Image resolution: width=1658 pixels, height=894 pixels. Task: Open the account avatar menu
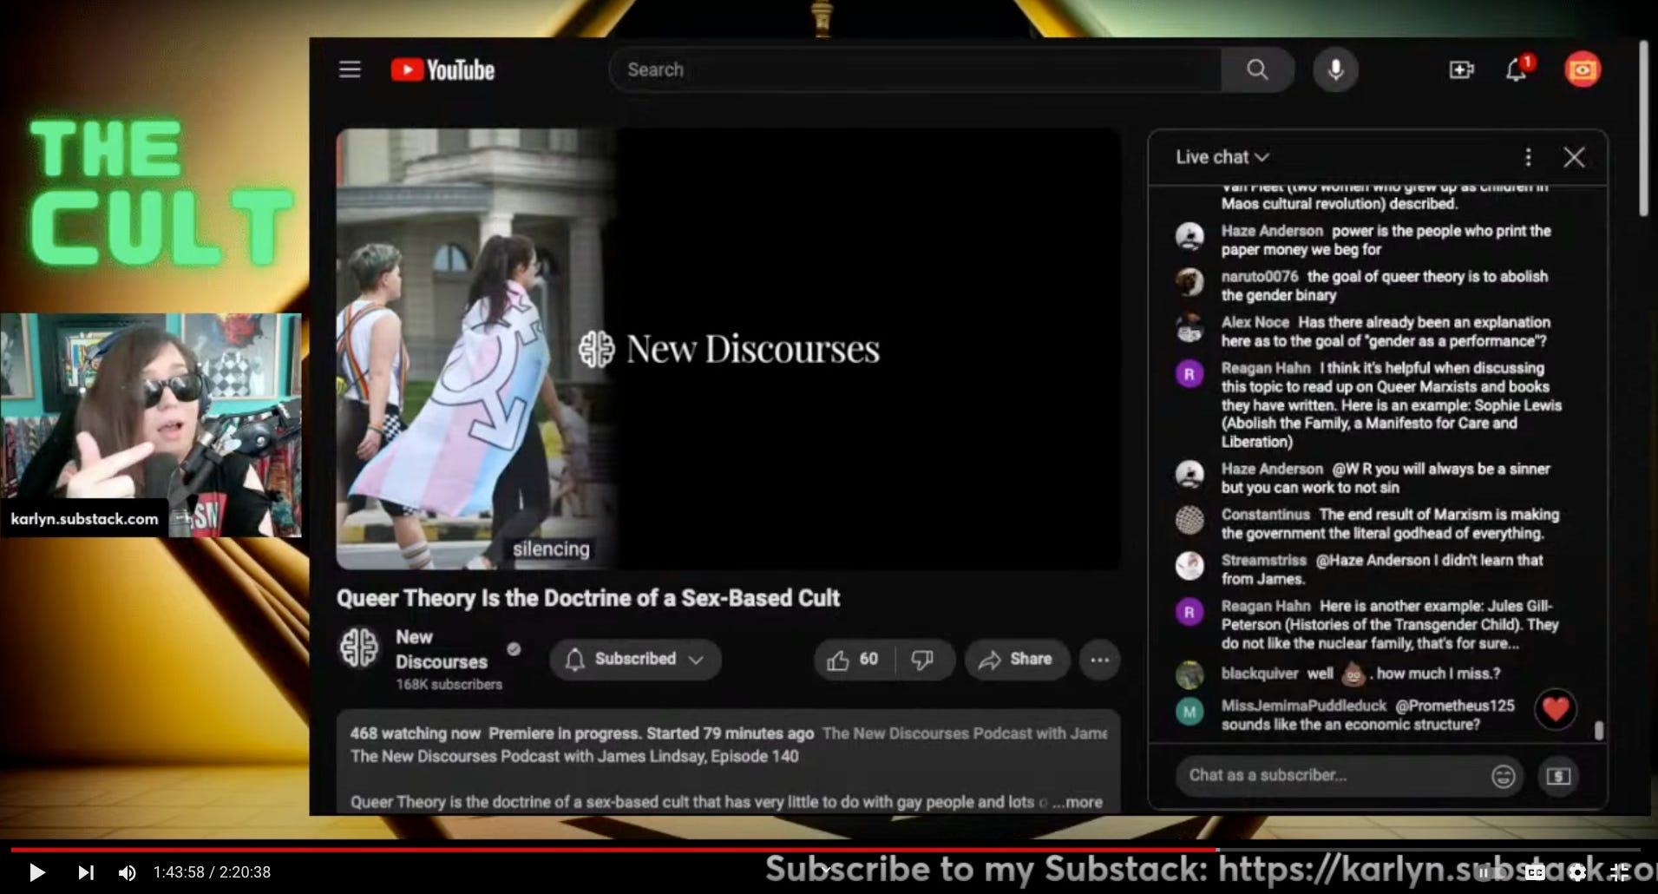pyautogui.click(x=1583, y=69)
